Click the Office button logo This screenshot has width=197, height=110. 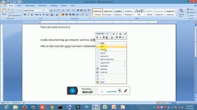[3, 3]
